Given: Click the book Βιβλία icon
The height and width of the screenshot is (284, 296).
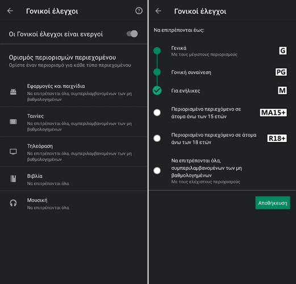Looking at the screenshot, I should (13, 178).
